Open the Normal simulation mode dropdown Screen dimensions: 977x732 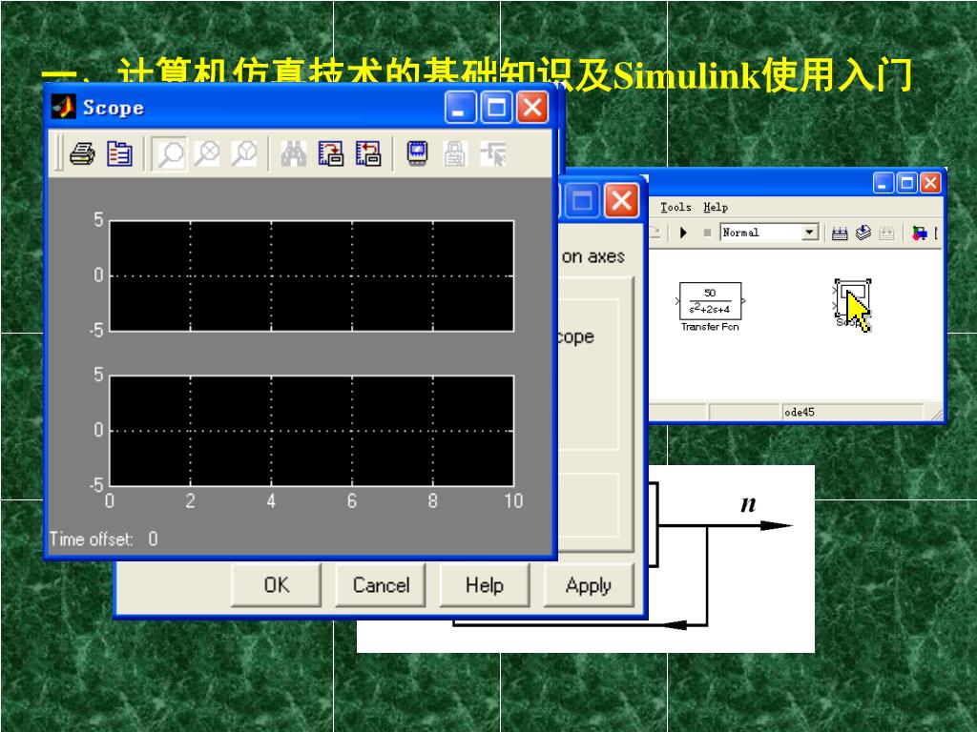click(809, 233)
